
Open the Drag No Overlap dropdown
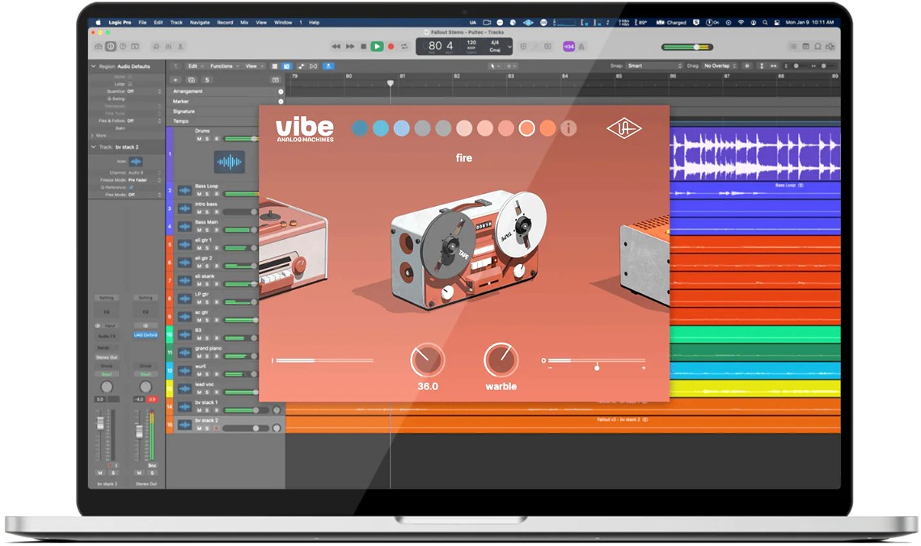720,65
